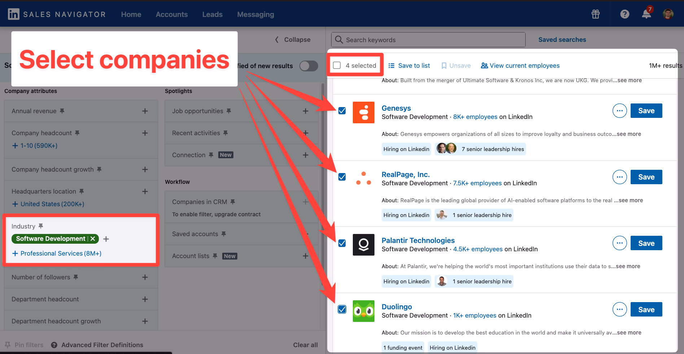The image size is (684, 354).
Task: Go to the Home tab
Action: [131, 14]
